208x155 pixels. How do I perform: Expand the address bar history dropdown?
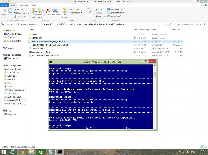pyautogui.click(x=167, y=24)
